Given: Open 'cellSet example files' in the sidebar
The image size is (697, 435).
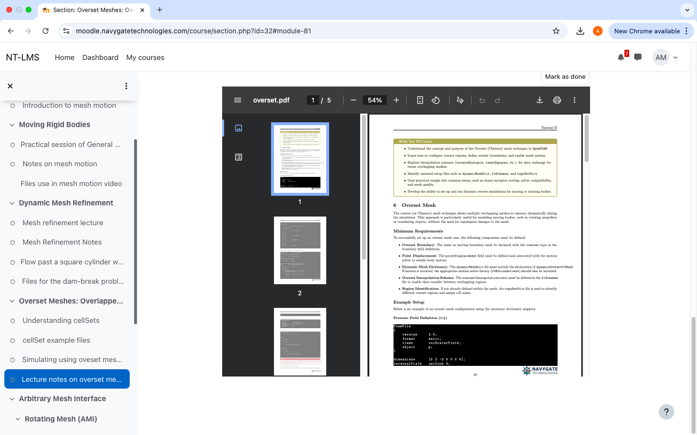Looking at the screenshot, I should (56, 340).
